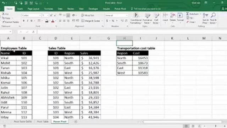Image resolution: width=227 pixels, height=128 pixels.
Task: Toggle Align Left in Alignment group
Action: click(60, 21)
